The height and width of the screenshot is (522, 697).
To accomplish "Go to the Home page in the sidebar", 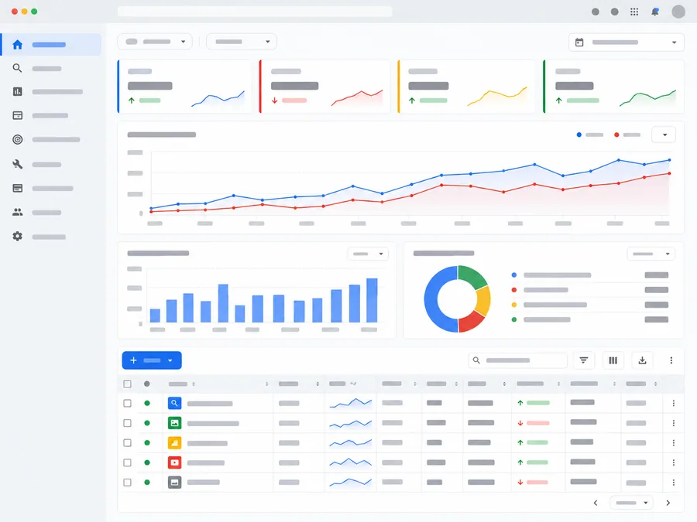I will (x=51, y=44).
